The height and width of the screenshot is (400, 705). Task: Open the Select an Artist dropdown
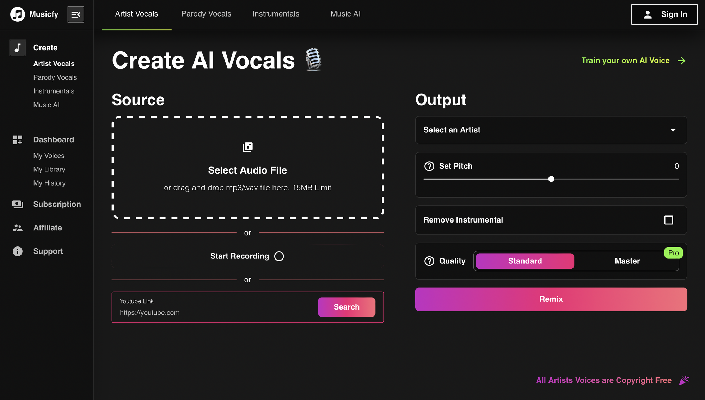[551, 130]
